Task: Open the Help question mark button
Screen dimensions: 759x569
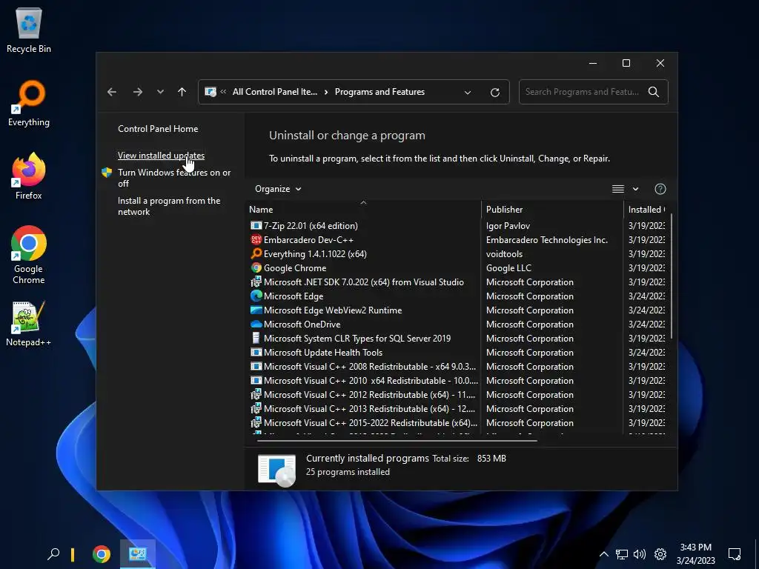Action: (x=660, y=189)
